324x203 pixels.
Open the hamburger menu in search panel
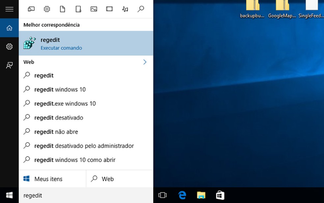point(9,9)
